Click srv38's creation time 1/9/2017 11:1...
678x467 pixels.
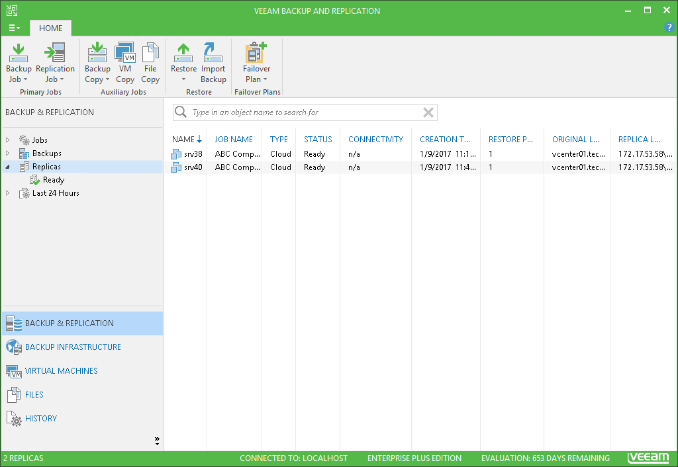coord(448,154)
